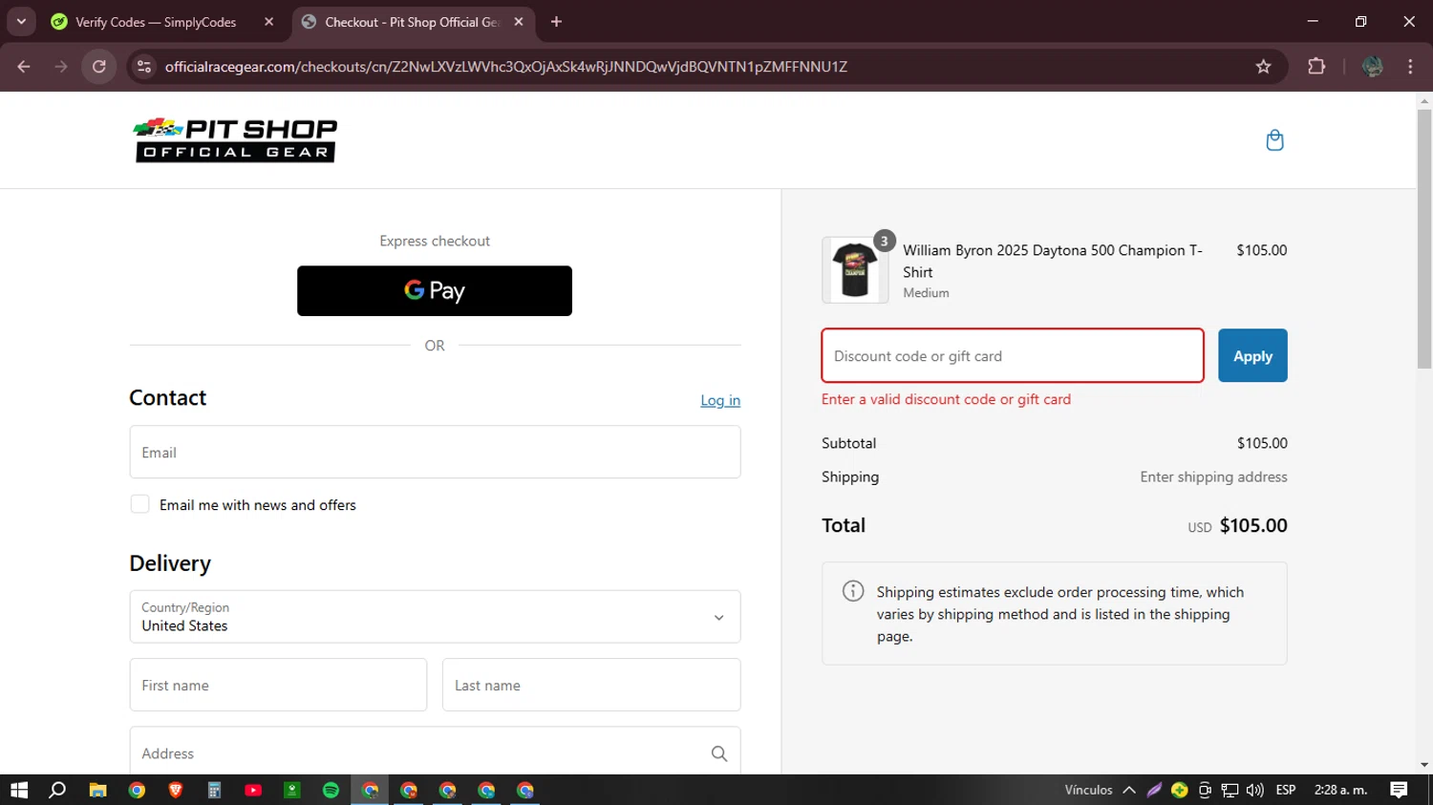Click the Pit Shop Official Gear logo
The image size is (1433, 805).
point(235,140)
